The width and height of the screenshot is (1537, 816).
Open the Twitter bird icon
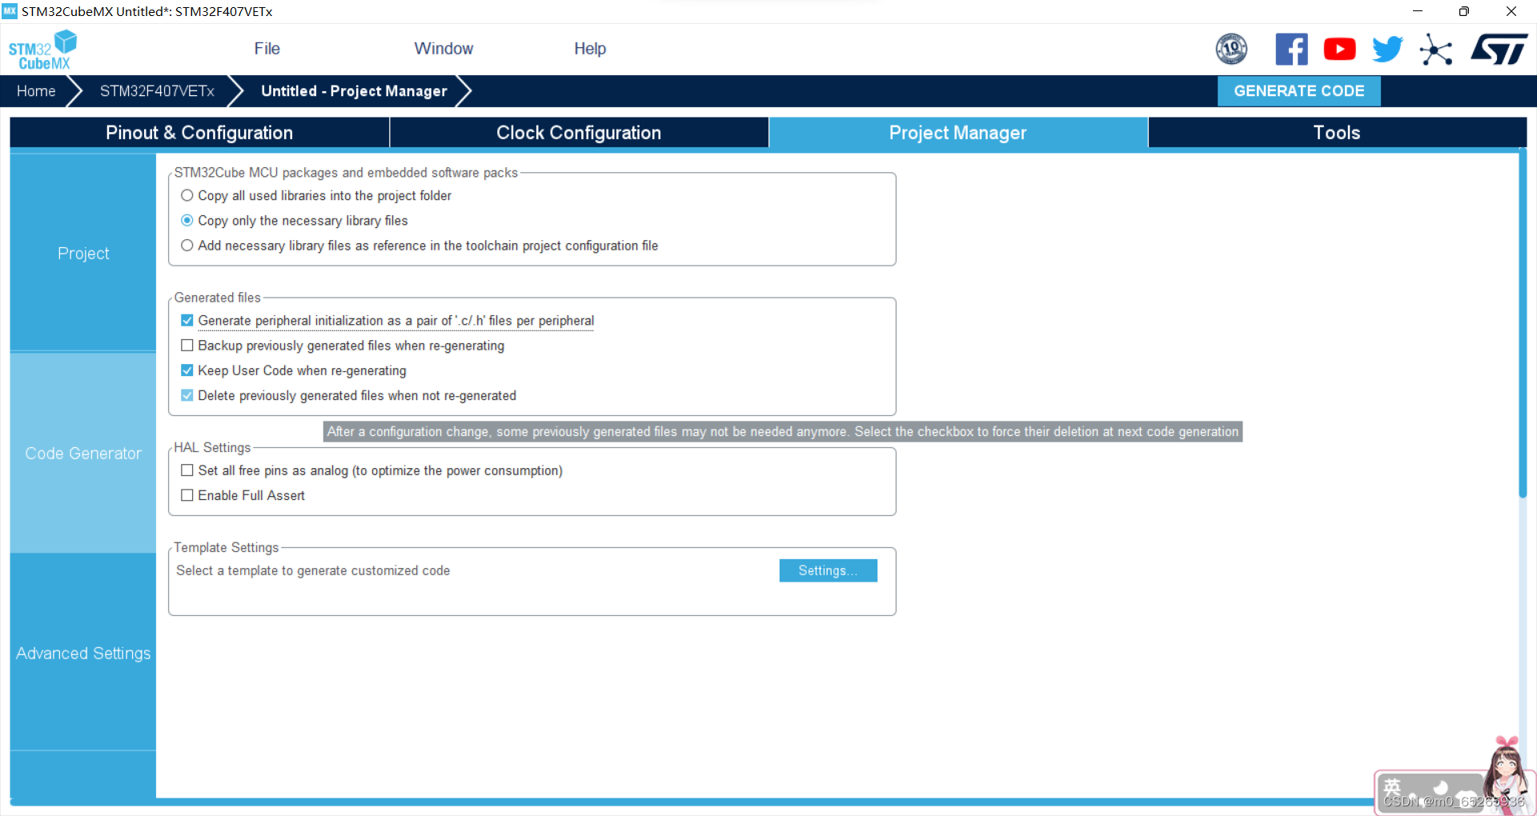1387,49
